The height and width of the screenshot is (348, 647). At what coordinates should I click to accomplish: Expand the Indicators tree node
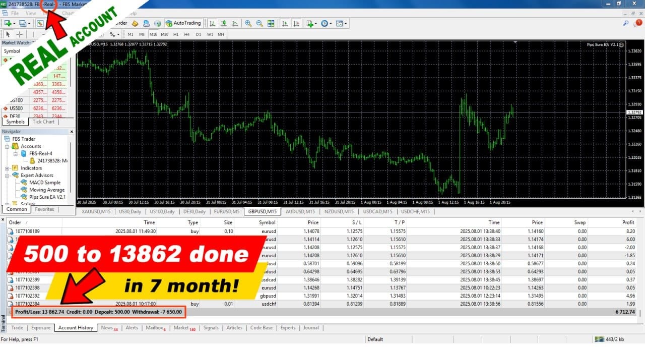pyautogui.click(x=8, y=168)
